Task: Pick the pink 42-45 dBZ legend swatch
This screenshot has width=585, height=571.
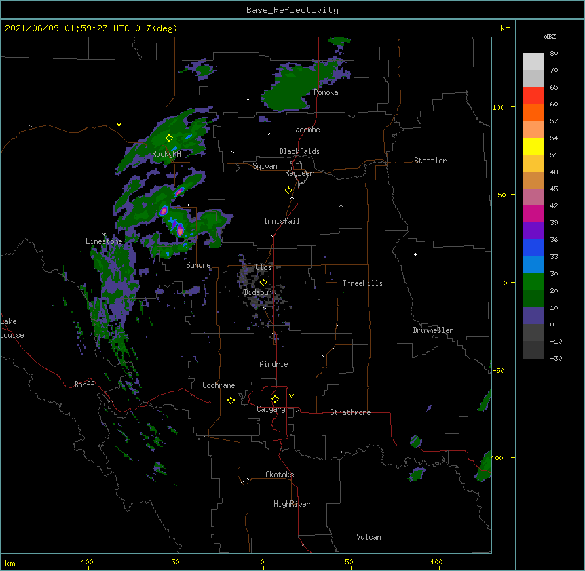Action: [x=533, y=197]
